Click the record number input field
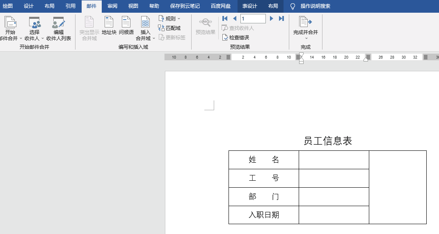Viewport: 439px width, 234px height. 253,18
